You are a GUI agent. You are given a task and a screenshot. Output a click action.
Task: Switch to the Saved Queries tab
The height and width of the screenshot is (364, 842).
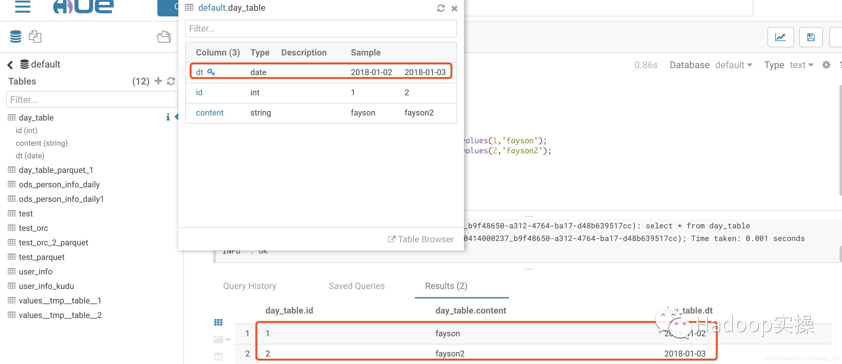point(356,286)
